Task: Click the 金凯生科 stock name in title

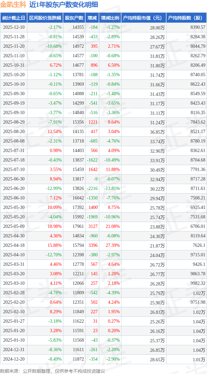Action: [13, 5]
